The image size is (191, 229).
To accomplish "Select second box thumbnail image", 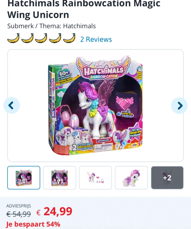I will point(59,178).
